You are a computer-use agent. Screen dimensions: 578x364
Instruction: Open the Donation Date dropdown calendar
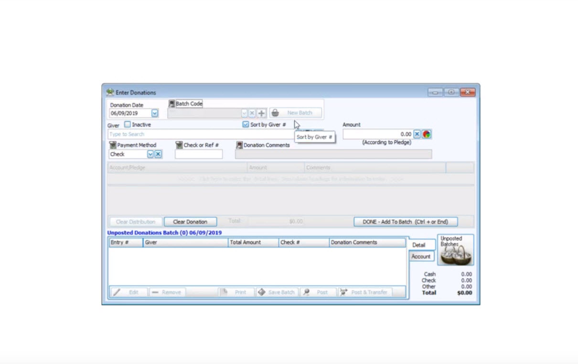pos(155,114)
